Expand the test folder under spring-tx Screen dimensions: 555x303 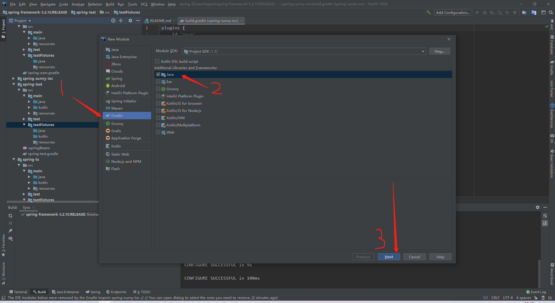click(24, 194)
